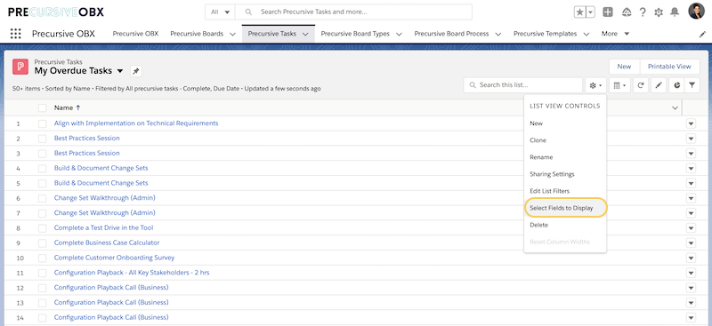Click the Favorites star icon
This screenshot has width=712, height=326.
[x=580, y=12]
